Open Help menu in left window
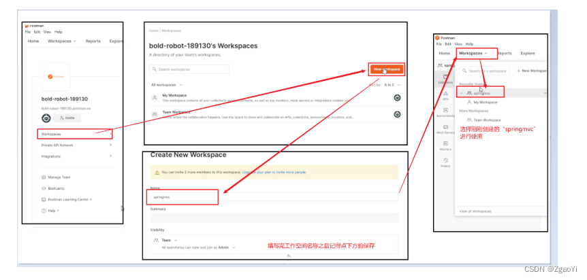Screen dimensions: 587x280 (59, 32)
